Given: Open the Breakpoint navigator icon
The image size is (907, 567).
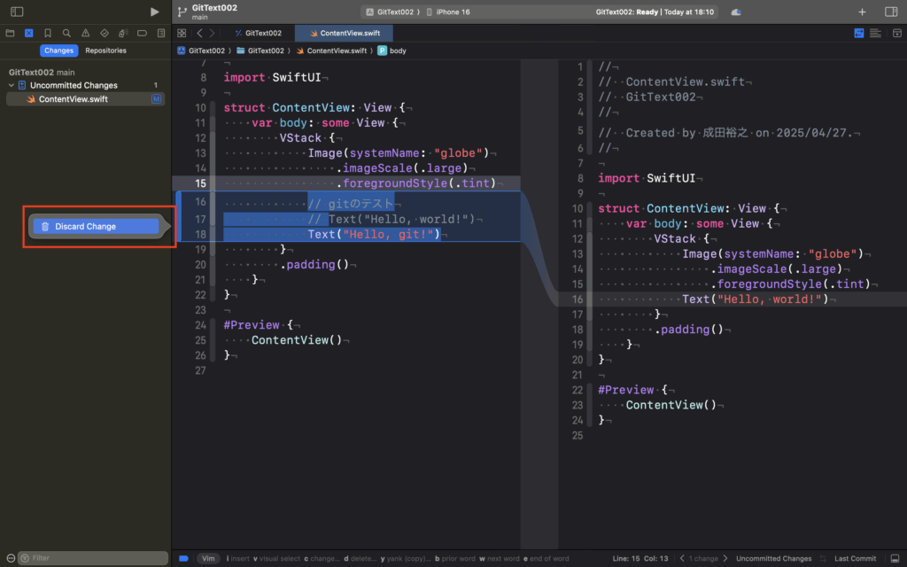Looking at the screenshot, I should coord(142,33).
